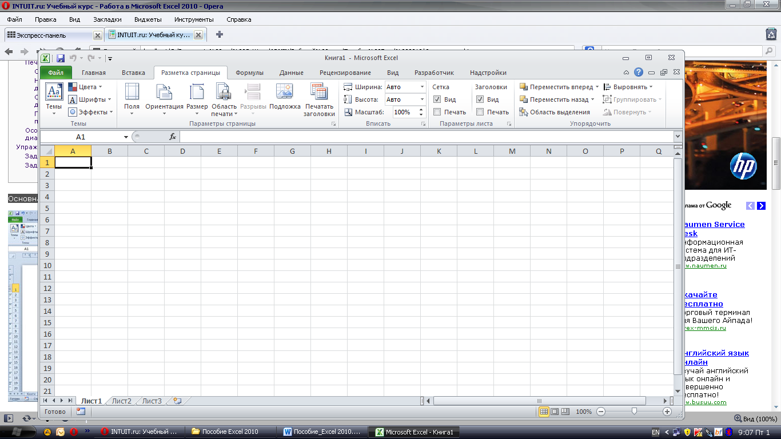Viewport: 781px width, 439px height.
Task: Toggle Сетка Печать gridlines print checkbox
Action: click(x=437, y=112)
